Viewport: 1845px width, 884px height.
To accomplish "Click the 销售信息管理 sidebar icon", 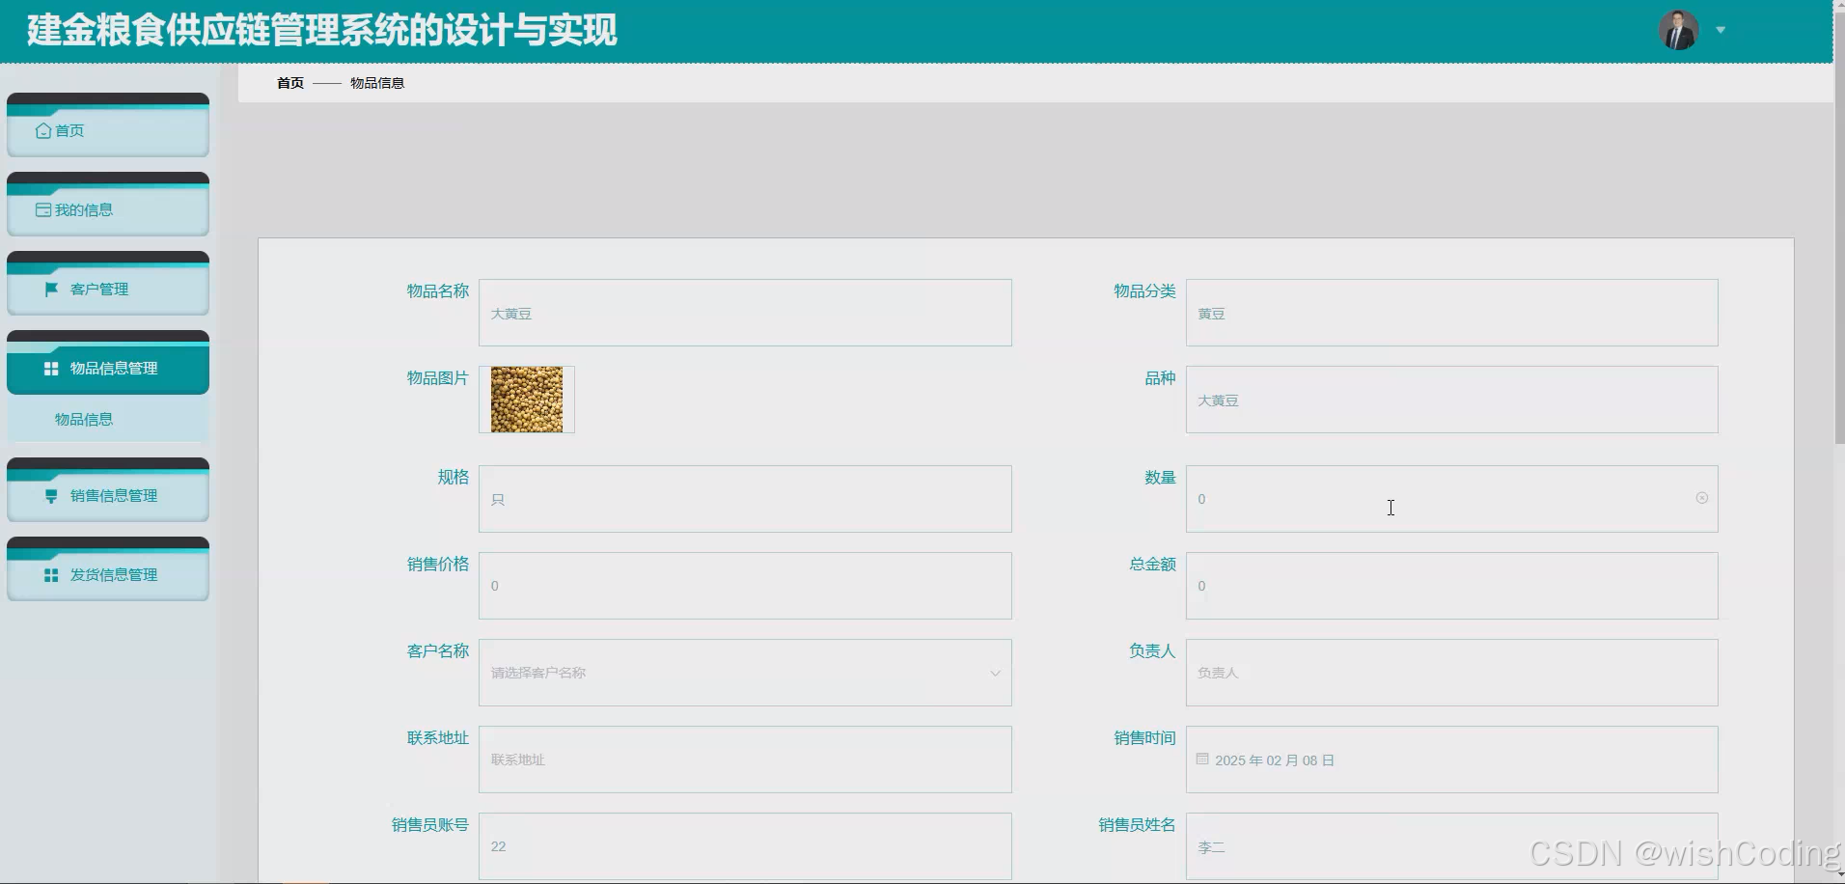I will click(51, 495).
